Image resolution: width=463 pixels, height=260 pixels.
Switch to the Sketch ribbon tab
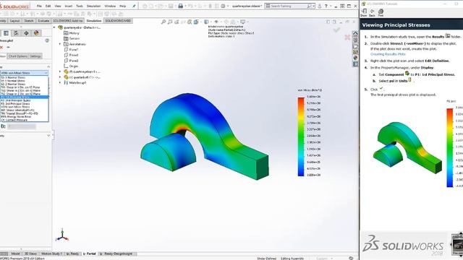tap(29, 21)
